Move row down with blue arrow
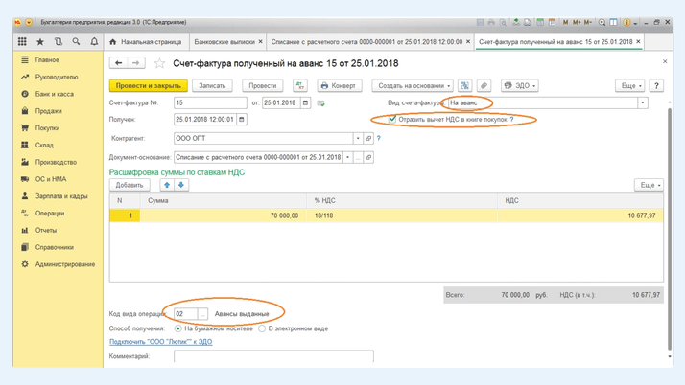 tap(181, 185)
